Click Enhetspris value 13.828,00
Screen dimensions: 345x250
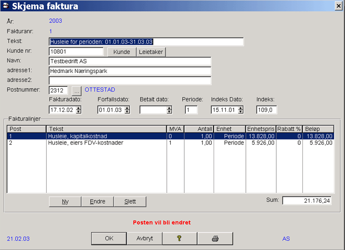point(261,136)
